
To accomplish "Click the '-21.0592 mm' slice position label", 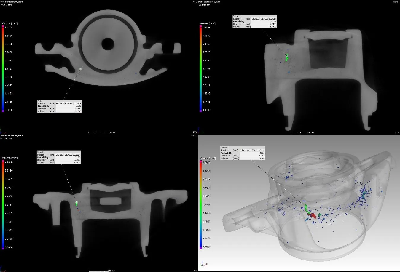I will (6, 138).
